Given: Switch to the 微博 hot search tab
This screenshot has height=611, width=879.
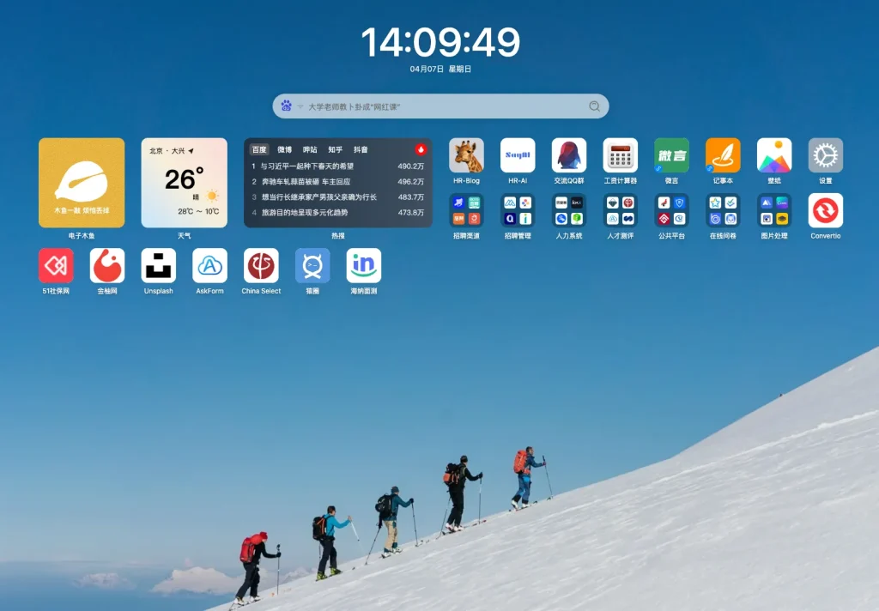Looking at the screenshot, I should point(284,149).
